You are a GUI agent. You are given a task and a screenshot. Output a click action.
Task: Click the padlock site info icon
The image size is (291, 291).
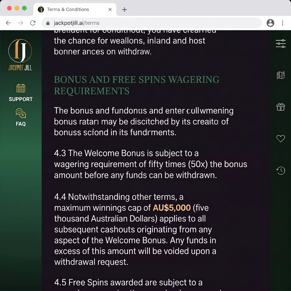[x=48, y=23]
